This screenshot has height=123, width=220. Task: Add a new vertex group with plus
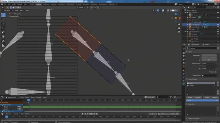tap(218, 83)
